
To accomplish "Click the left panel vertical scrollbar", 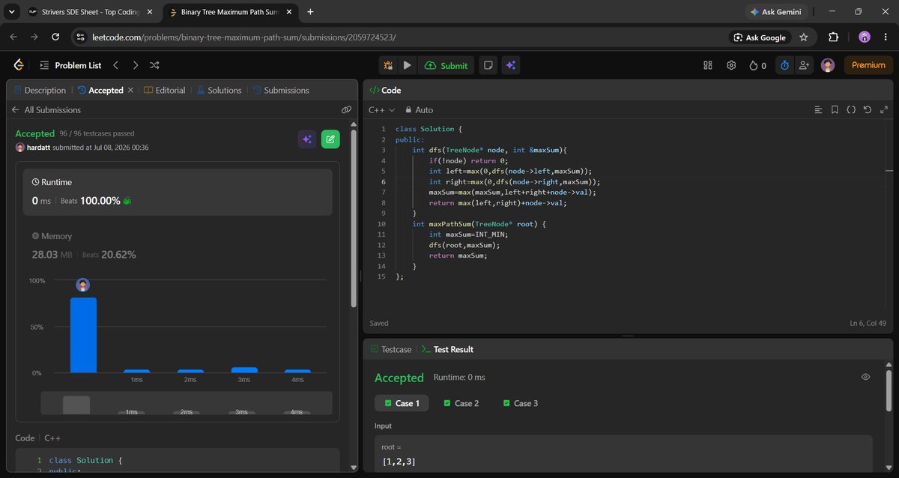I will pyautogui.click(x=354, y=217).
